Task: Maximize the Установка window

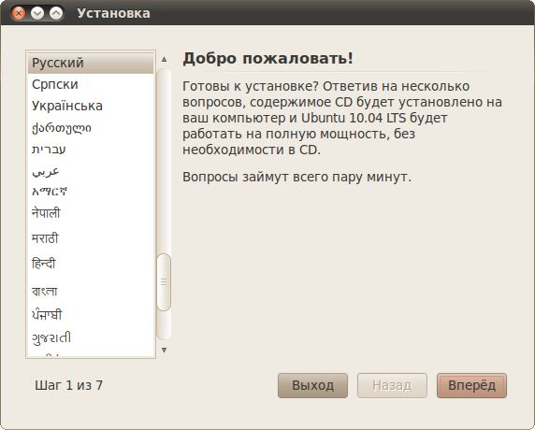Action: (x=56, y=13)
